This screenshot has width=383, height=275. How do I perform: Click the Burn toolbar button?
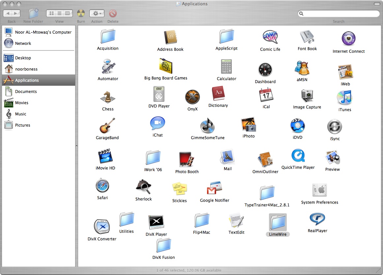click(81, 13)
